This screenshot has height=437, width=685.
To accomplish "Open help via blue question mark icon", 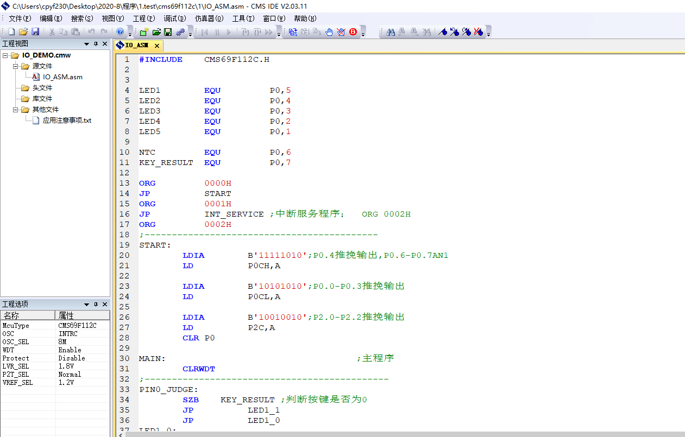I will click(120, 32).
